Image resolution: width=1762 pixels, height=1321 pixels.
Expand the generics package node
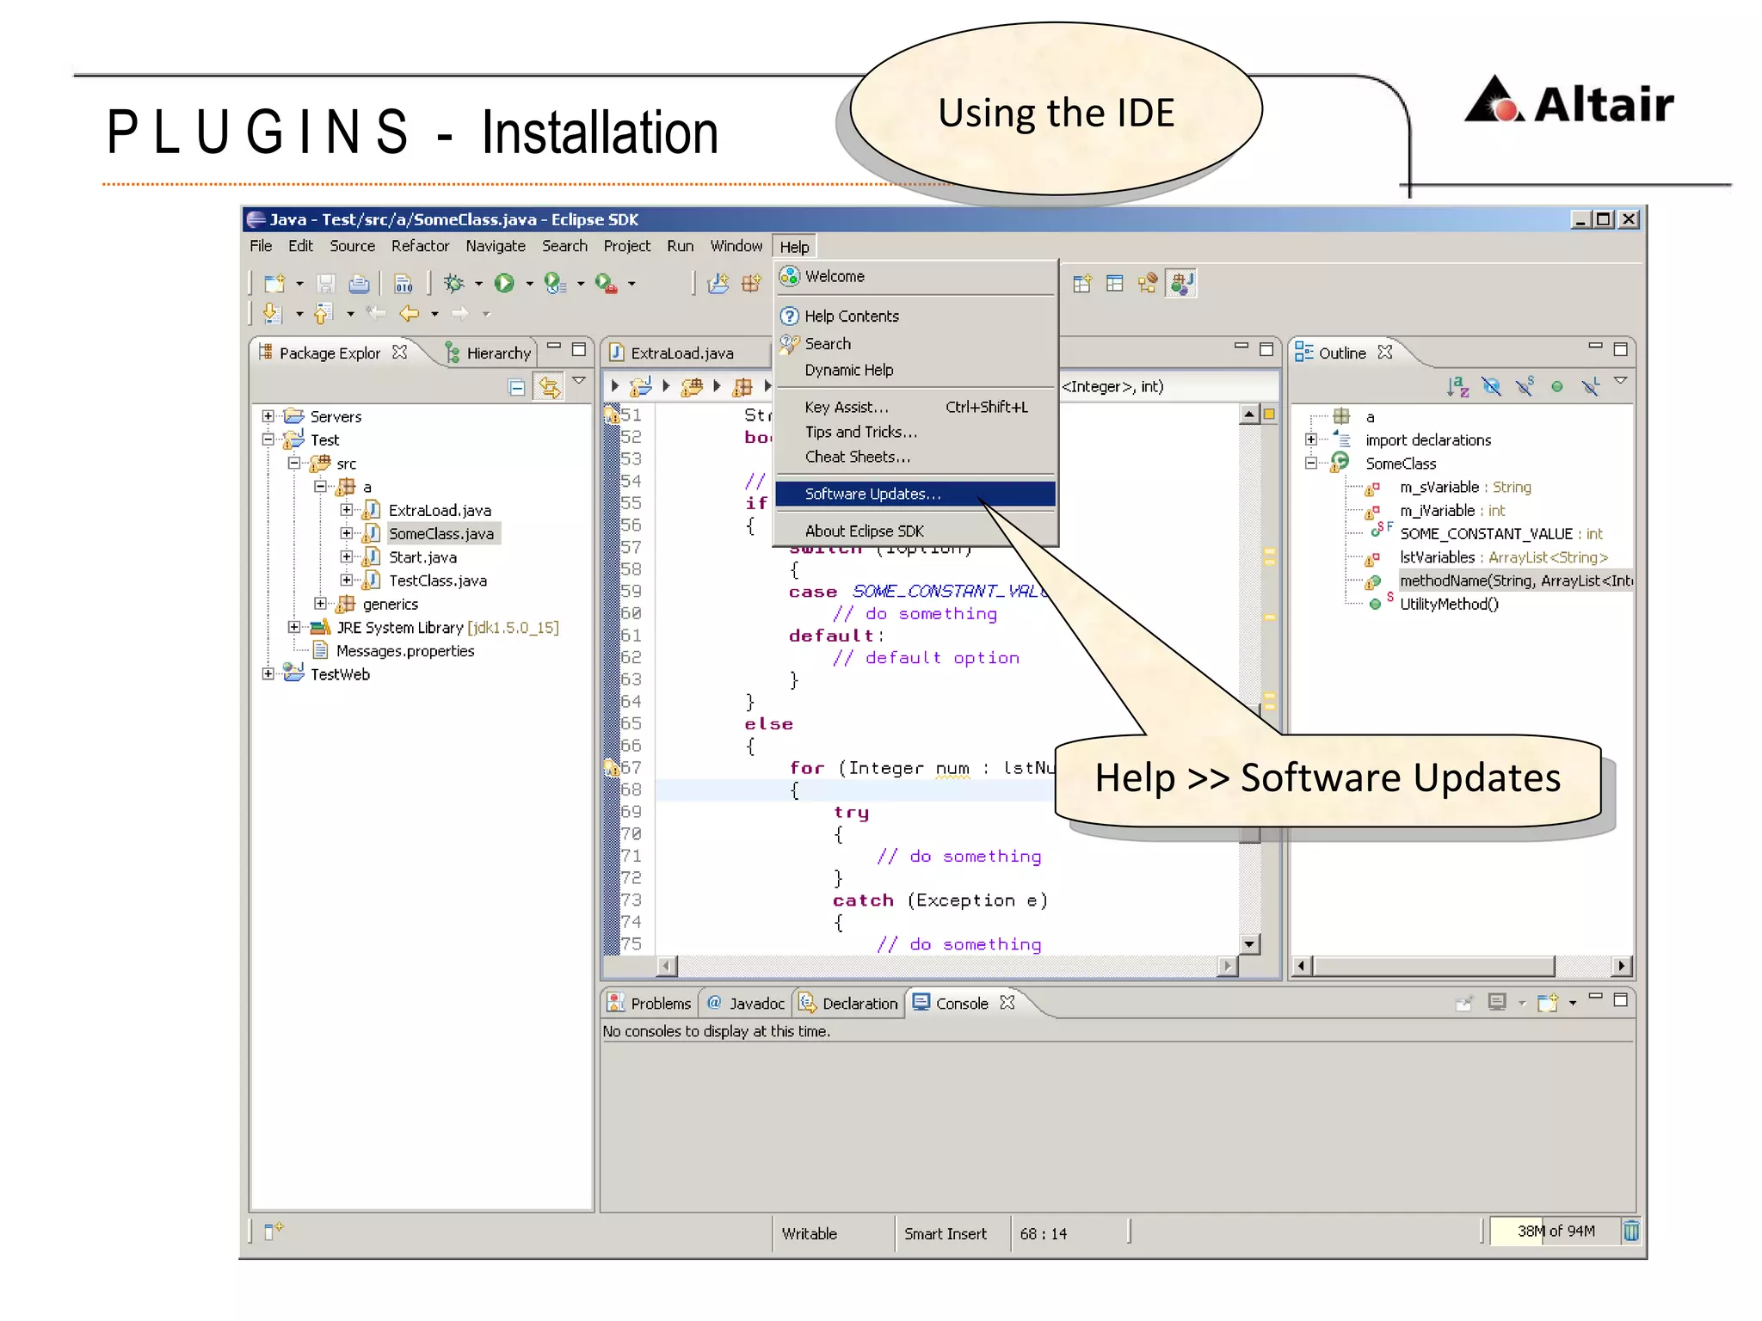click(320, 604)
